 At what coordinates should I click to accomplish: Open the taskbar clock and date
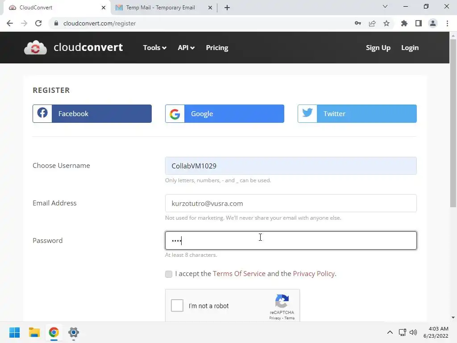[436, 332]
